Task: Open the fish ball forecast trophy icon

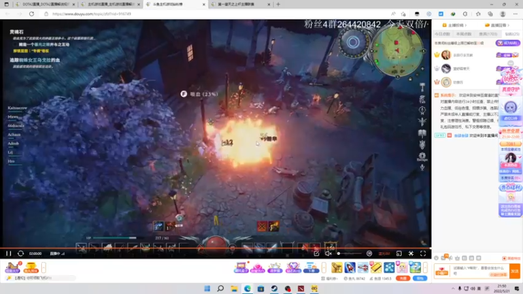Action: pyautogui.click(x=31, y=267)
